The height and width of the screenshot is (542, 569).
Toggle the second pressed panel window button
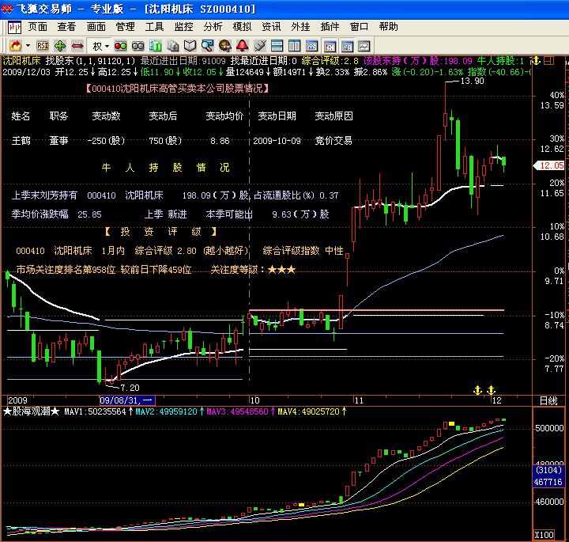pos(347,46)
